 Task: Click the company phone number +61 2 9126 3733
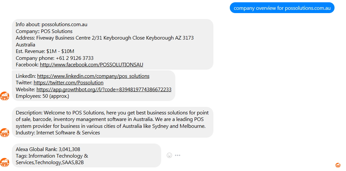(x=75, y=58)
